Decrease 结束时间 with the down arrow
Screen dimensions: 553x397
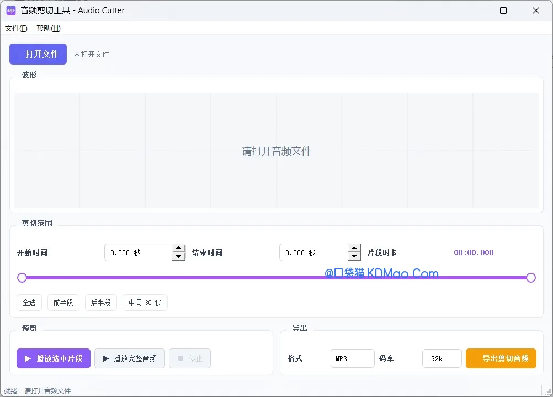pos(354,257)
